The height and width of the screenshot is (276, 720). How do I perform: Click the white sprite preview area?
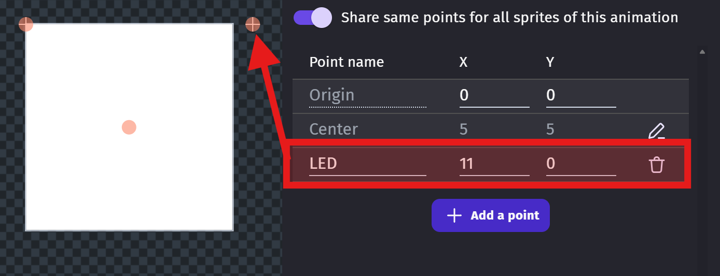129,127
